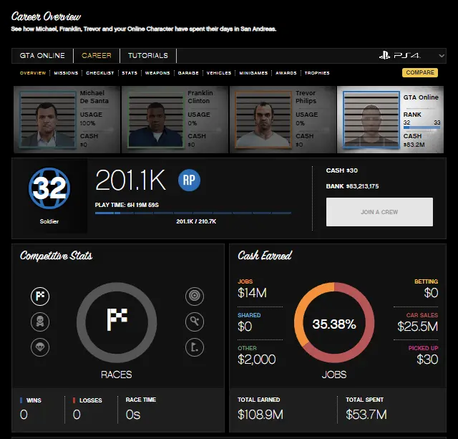Click the Join a Crew button
The width and height of the screenshot is (458, 439).
[379, 212]
